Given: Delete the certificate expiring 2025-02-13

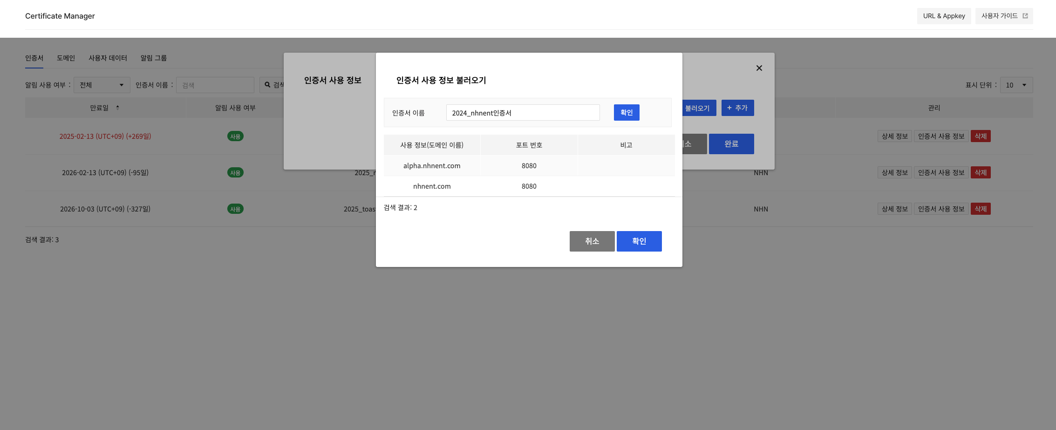Looking at the screenshot, I should (x=980, y=137).
